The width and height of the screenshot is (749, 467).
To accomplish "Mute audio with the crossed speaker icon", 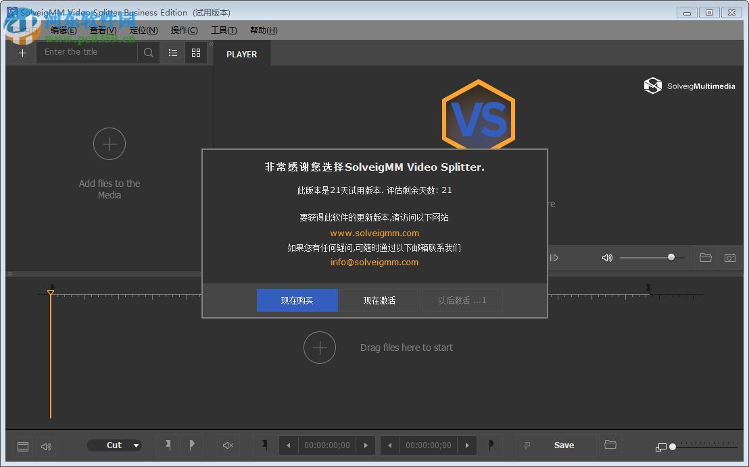I will (228, 445).
